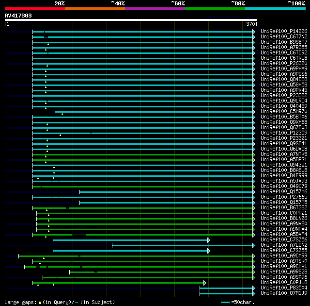
Task: Select the UniRef100_A9TSK0 label
Action: click(284, 261)
